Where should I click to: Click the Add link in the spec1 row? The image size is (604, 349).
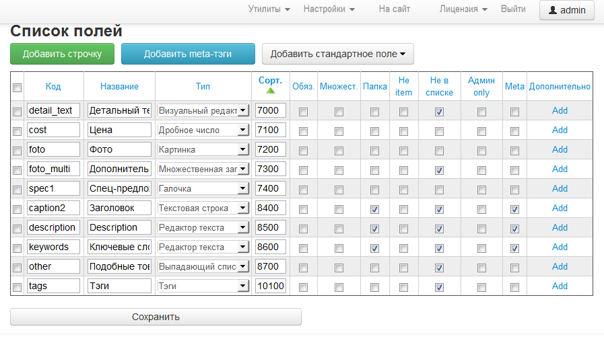pyautogui.click(x=560, y=188)
